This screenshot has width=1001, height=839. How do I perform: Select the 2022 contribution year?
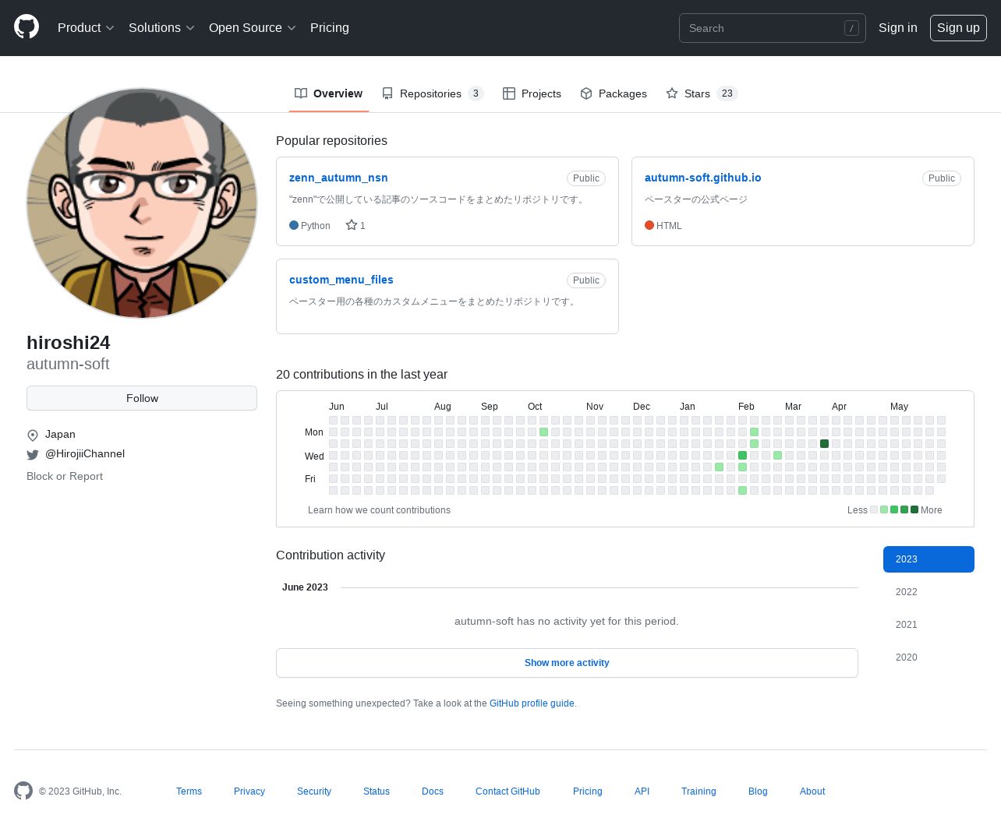928,592
